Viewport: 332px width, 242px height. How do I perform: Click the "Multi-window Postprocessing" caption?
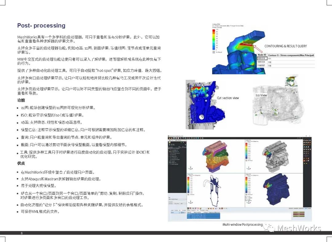[243, 224]
